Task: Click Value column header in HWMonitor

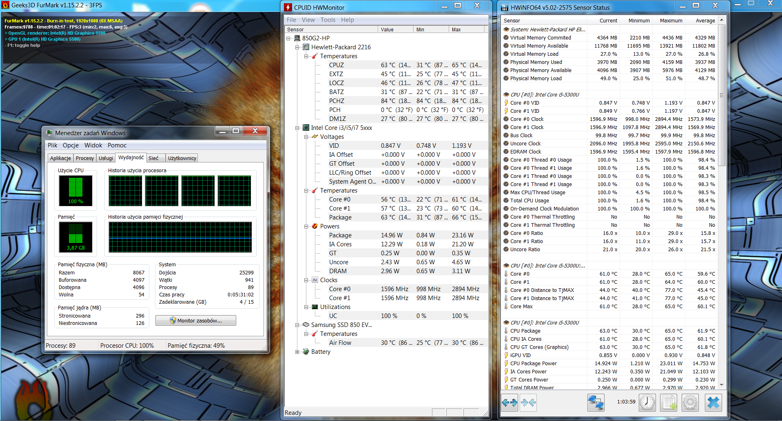Action: (x=395, y=29)
